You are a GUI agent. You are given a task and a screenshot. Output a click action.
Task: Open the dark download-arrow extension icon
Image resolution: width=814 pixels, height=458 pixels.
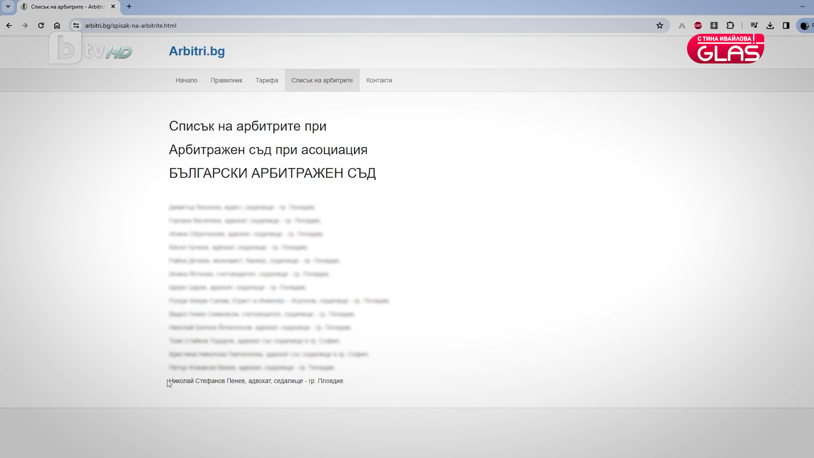coord(714,25)
